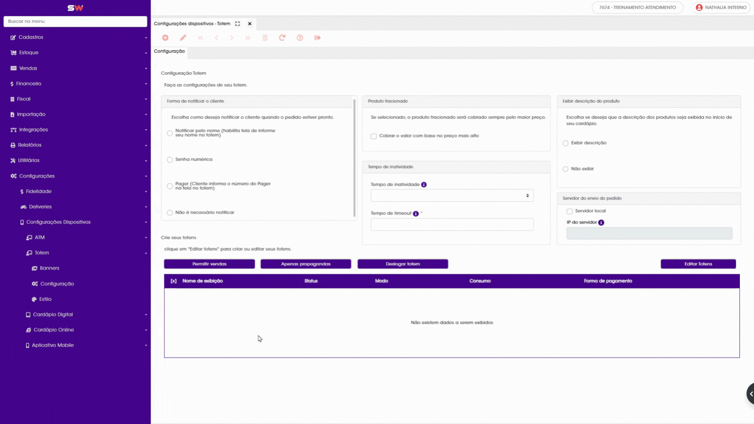Expand the Importação menu in sidebar
754x424 pixels.
coord(75,114)
